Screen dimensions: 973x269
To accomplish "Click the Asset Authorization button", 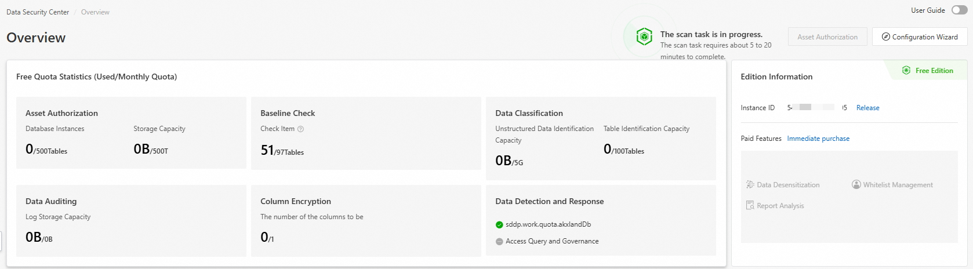I will (827, 37).
